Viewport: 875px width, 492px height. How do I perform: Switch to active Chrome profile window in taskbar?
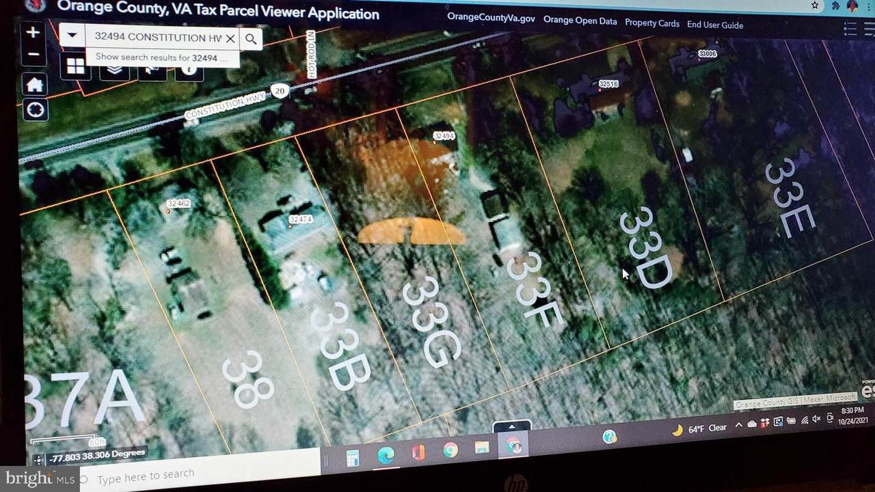[x=514, y=446]
